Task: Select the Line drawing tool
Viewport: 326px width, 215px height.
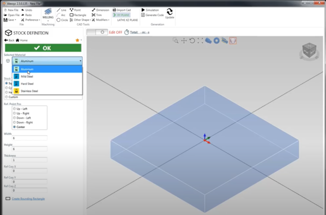Action: click(x=61, y=10)
